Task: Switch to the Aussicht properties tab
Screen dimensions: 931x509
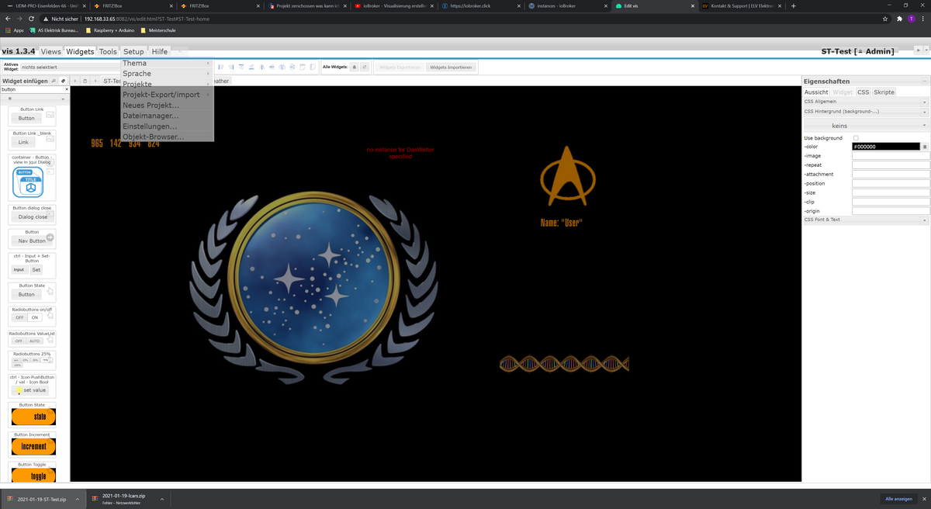Action: tap(816, 92)
